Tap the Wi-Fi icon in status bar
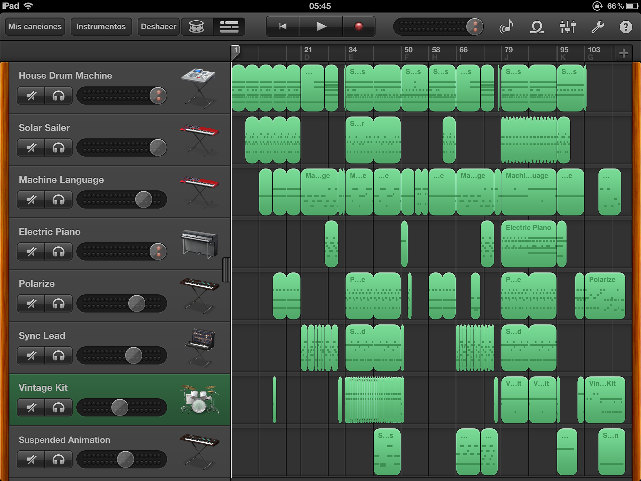The image size is (641, 481). click(28, 6)
